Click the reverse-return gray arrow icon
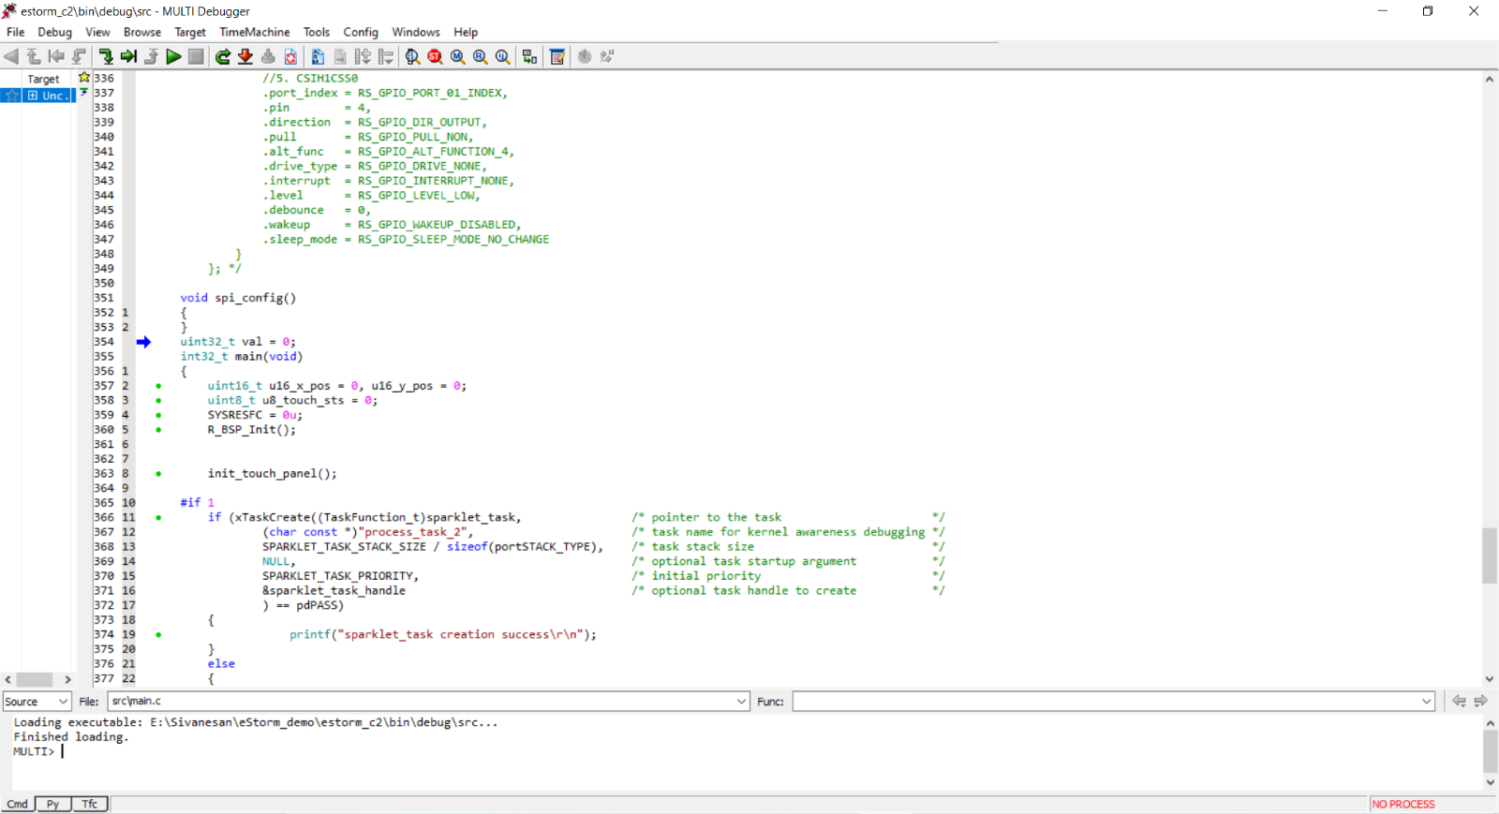Image resolution: width=1499 pixels, height=814 pixels. [79, 56]
